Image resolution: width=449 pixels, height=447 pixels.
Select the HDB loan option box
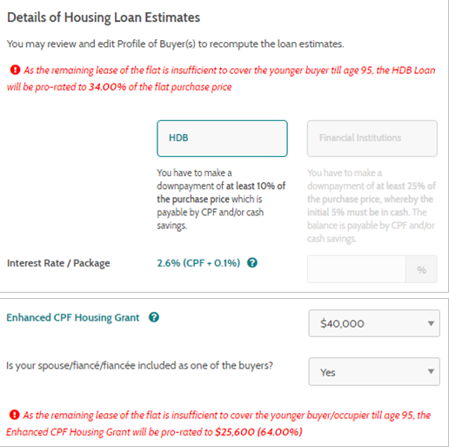[x=222, y=139]
